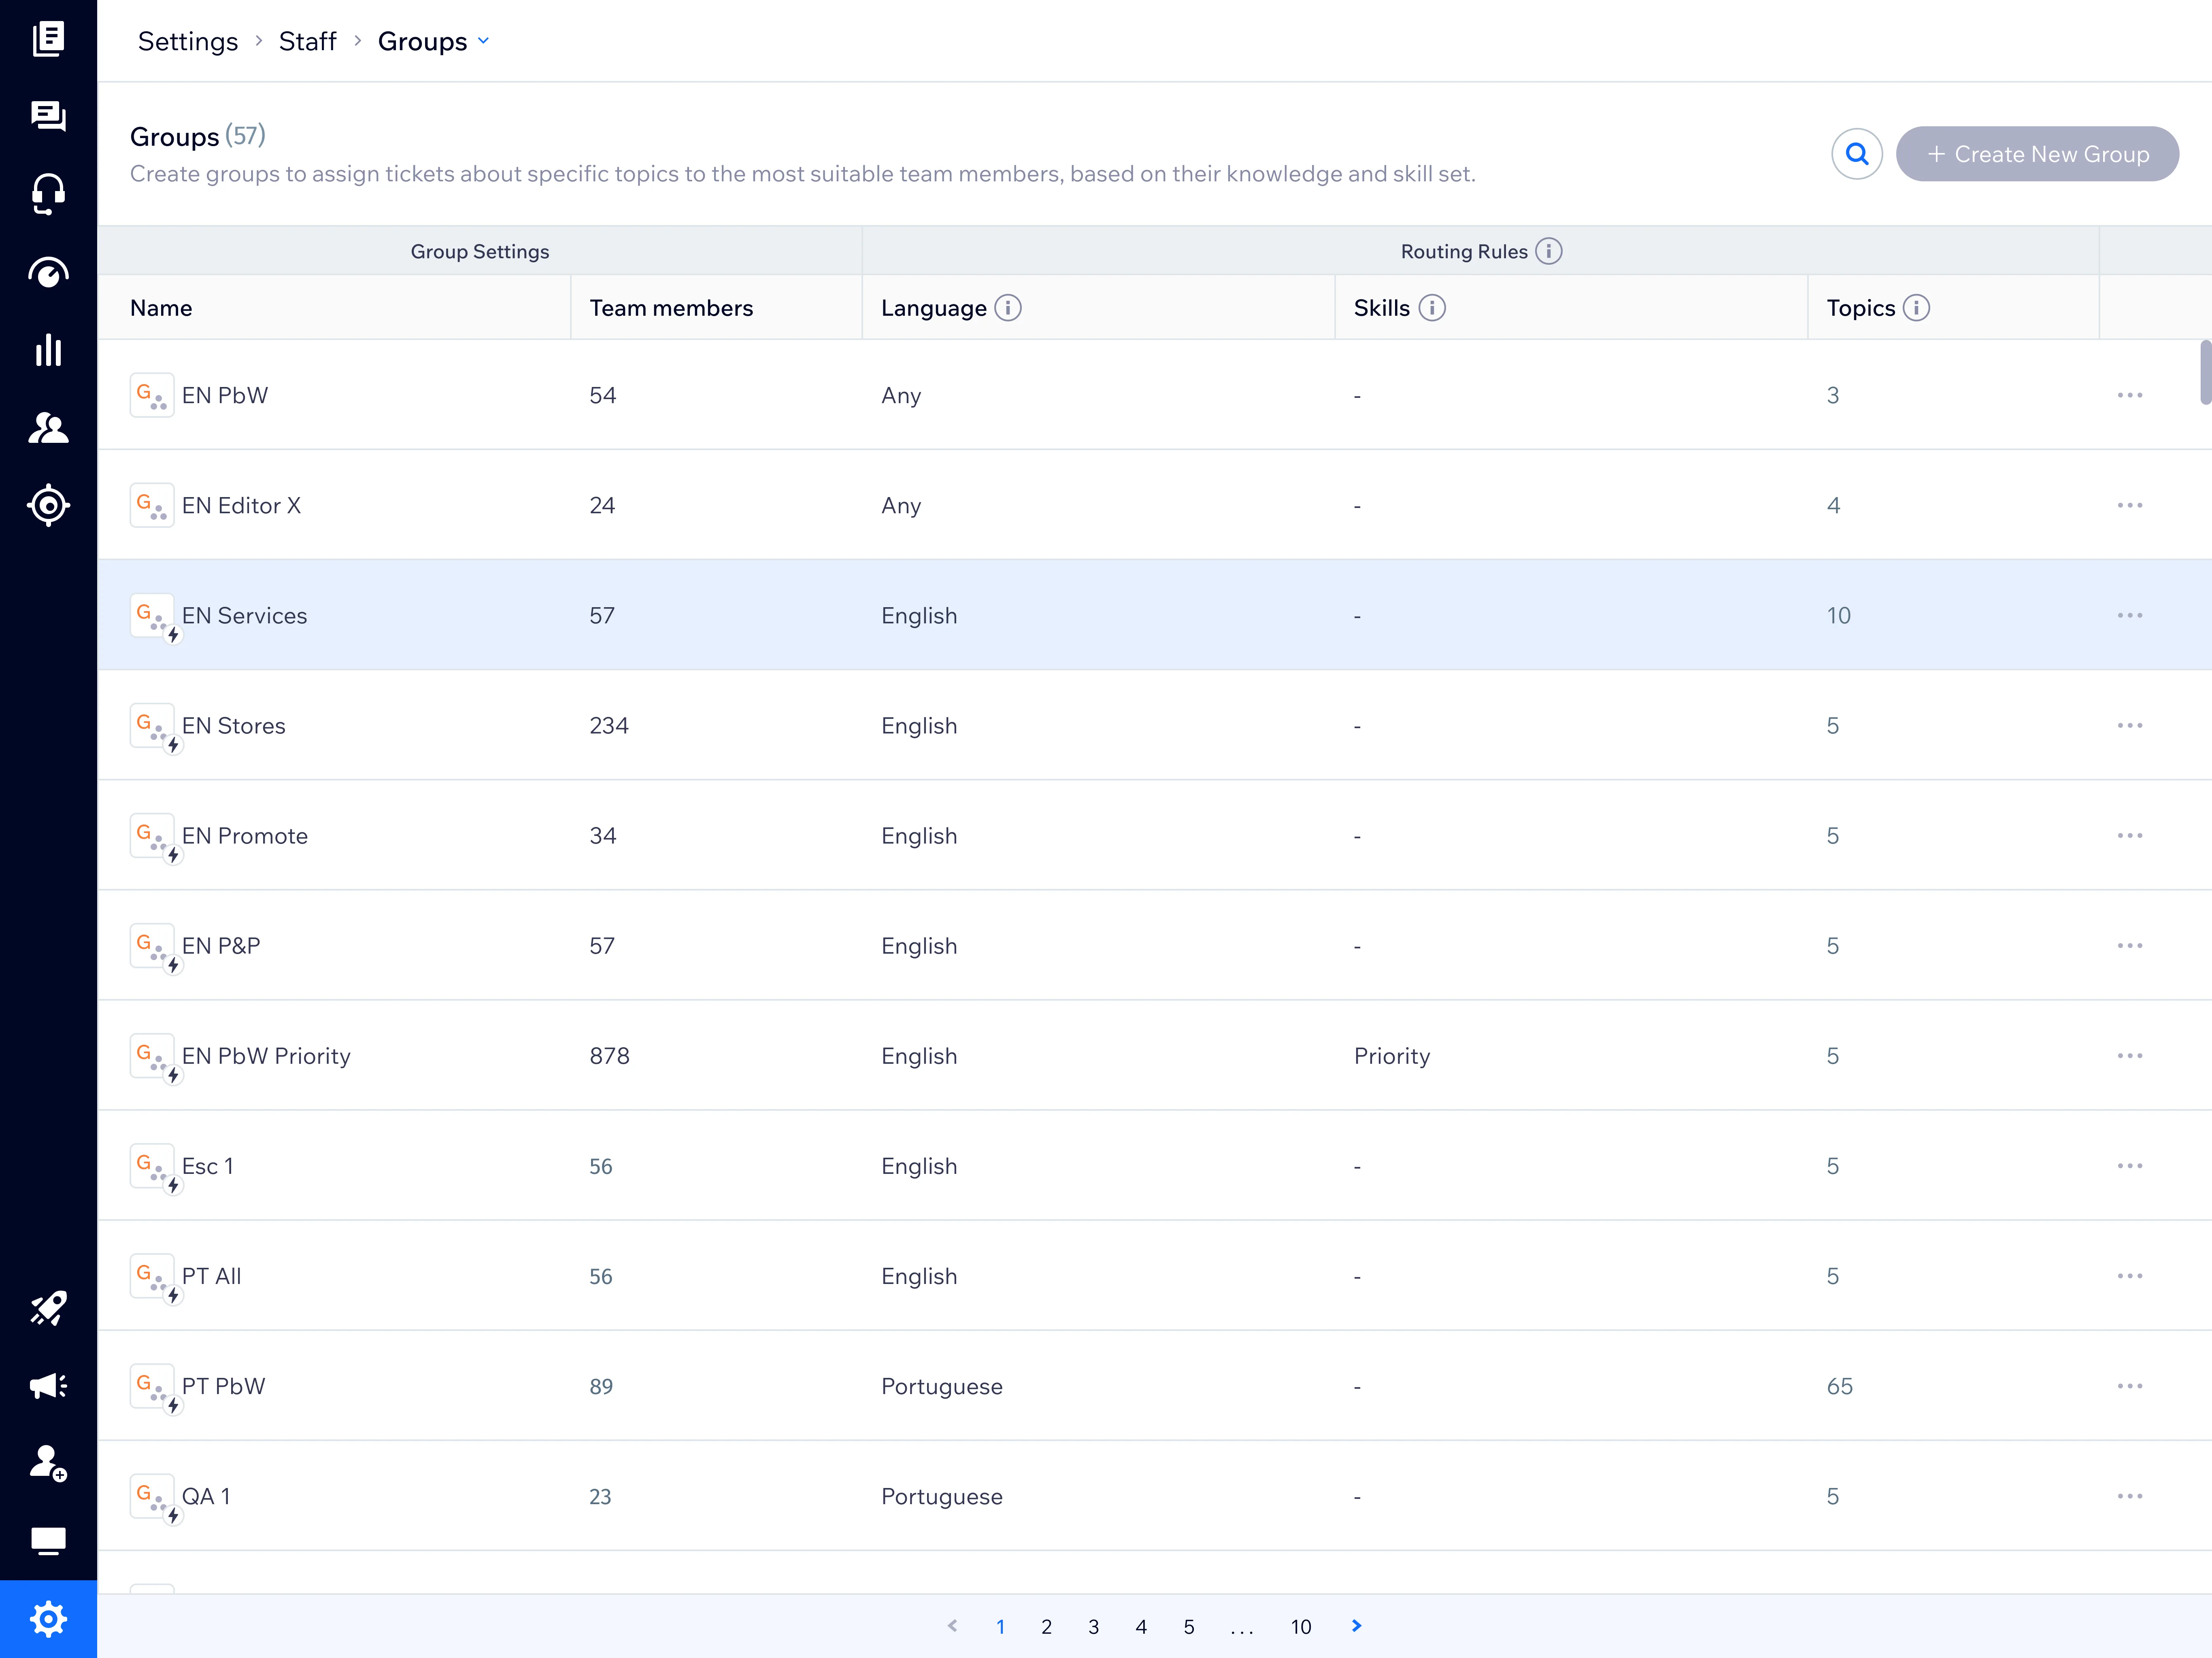Open more actions for QA 1 row
The height and width of the screenshot is (1658, 2212).
(2130, 1496)
